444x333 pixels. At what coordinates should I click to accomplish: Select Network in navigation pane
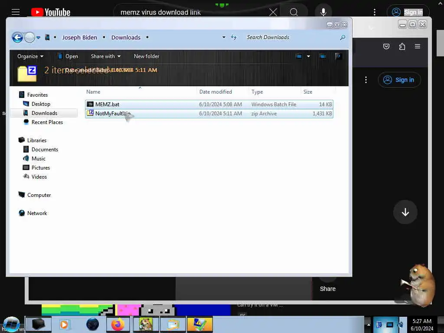[37, 213]
